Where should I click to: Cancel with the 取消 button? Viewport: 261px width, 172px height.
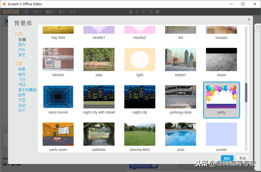click(x=243, y=158)
